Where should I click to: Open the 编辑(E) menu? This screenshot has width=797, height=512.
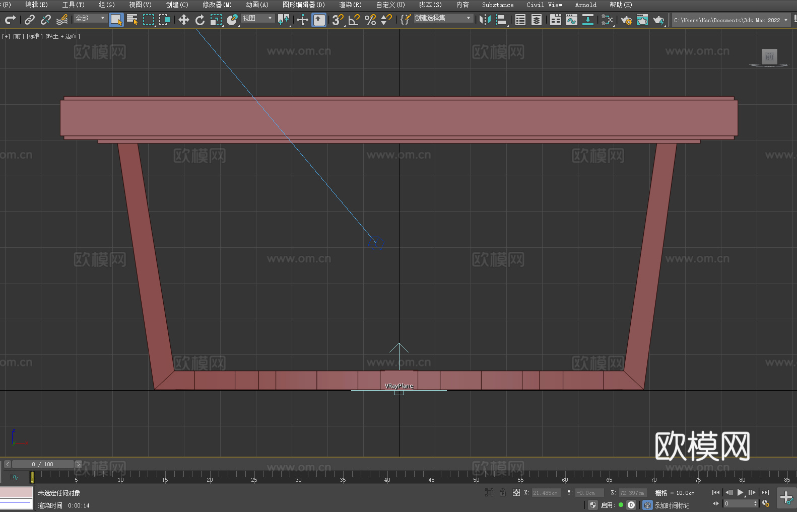tap(36, 5)
